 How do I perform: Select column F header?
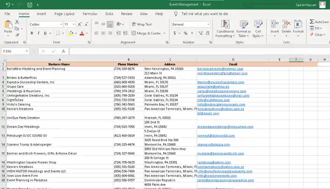296,59
